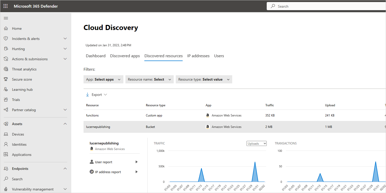This screenshot has width=386, height=193.
Task: Open the Learning hub
Action: coord(22,89)
